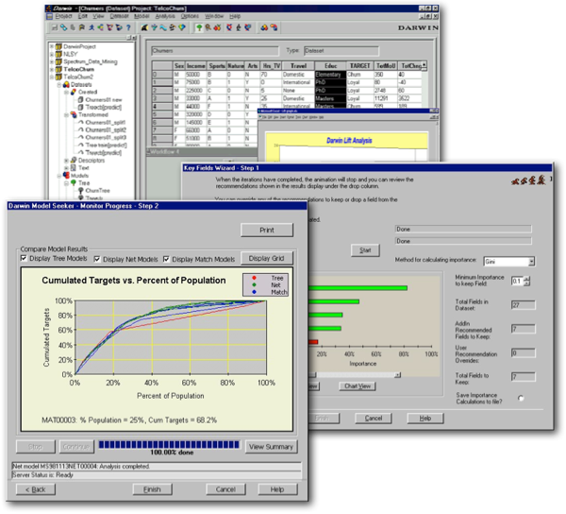Click Start in Key Fields Wizard
Image resolution: width=566 pixels, height=514 pixels.
pos(365,250)
